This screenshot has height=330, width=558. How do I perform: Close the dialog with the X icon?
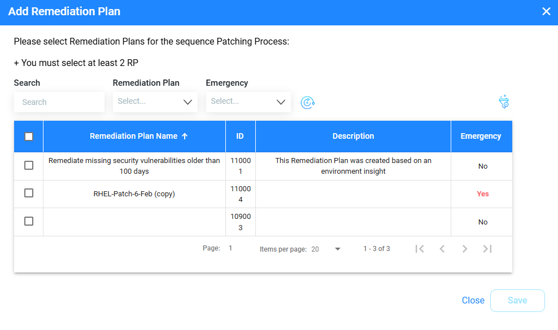pyautogui.click(x=546, y=11)
